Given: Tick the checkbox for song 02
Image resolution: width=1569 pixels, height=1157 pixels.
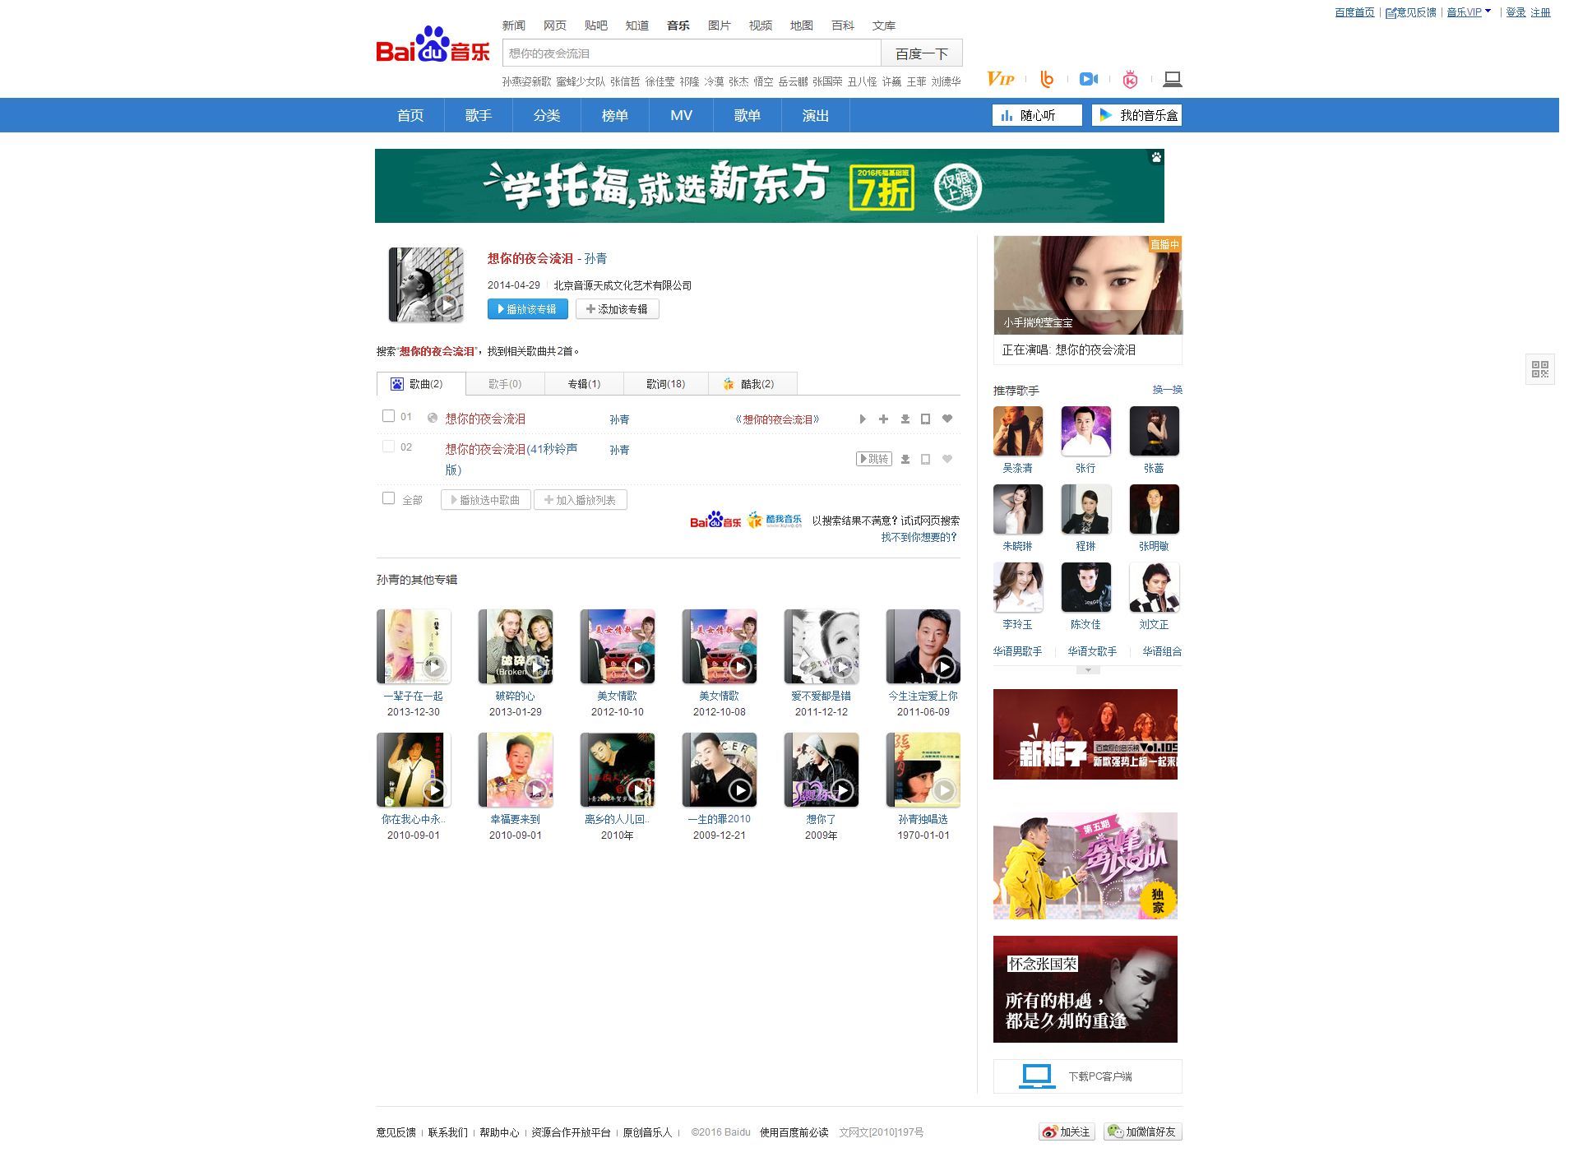Looking at the screenshot, I should pos(388,447).
